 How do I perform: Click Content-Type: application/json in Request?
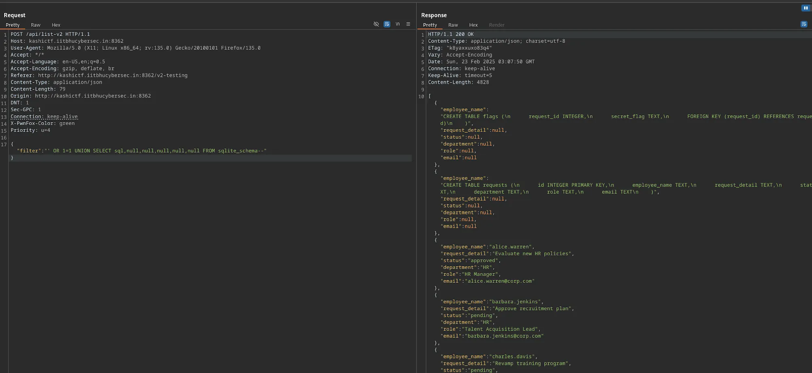click(x=56, y=83)
